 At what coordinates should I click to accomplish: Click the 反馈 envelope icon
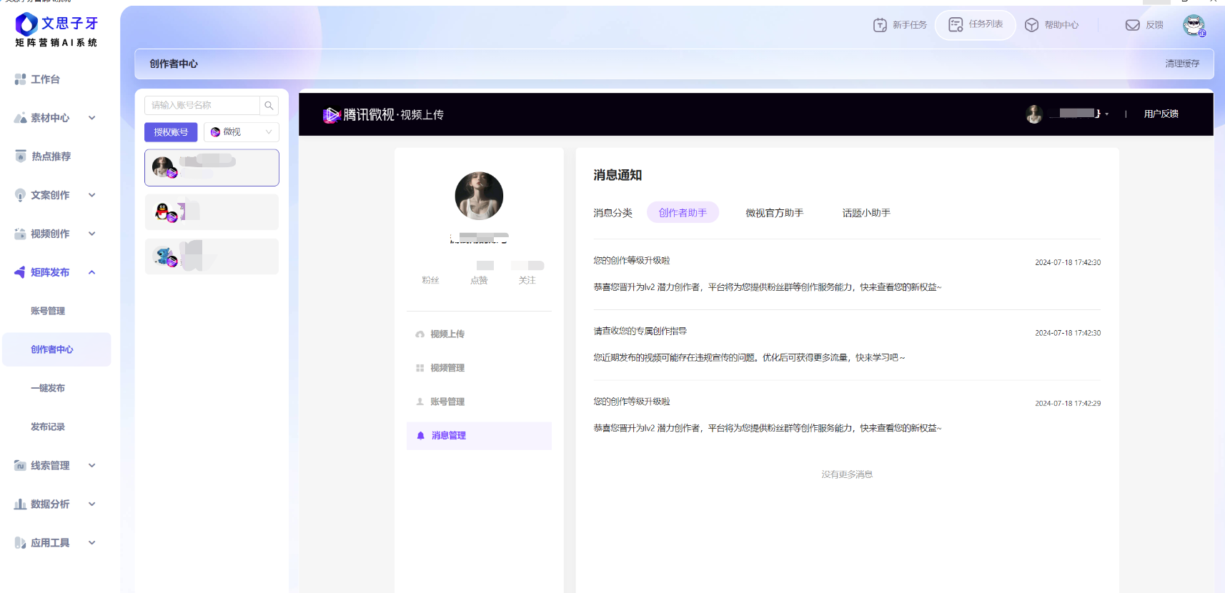1132,25
